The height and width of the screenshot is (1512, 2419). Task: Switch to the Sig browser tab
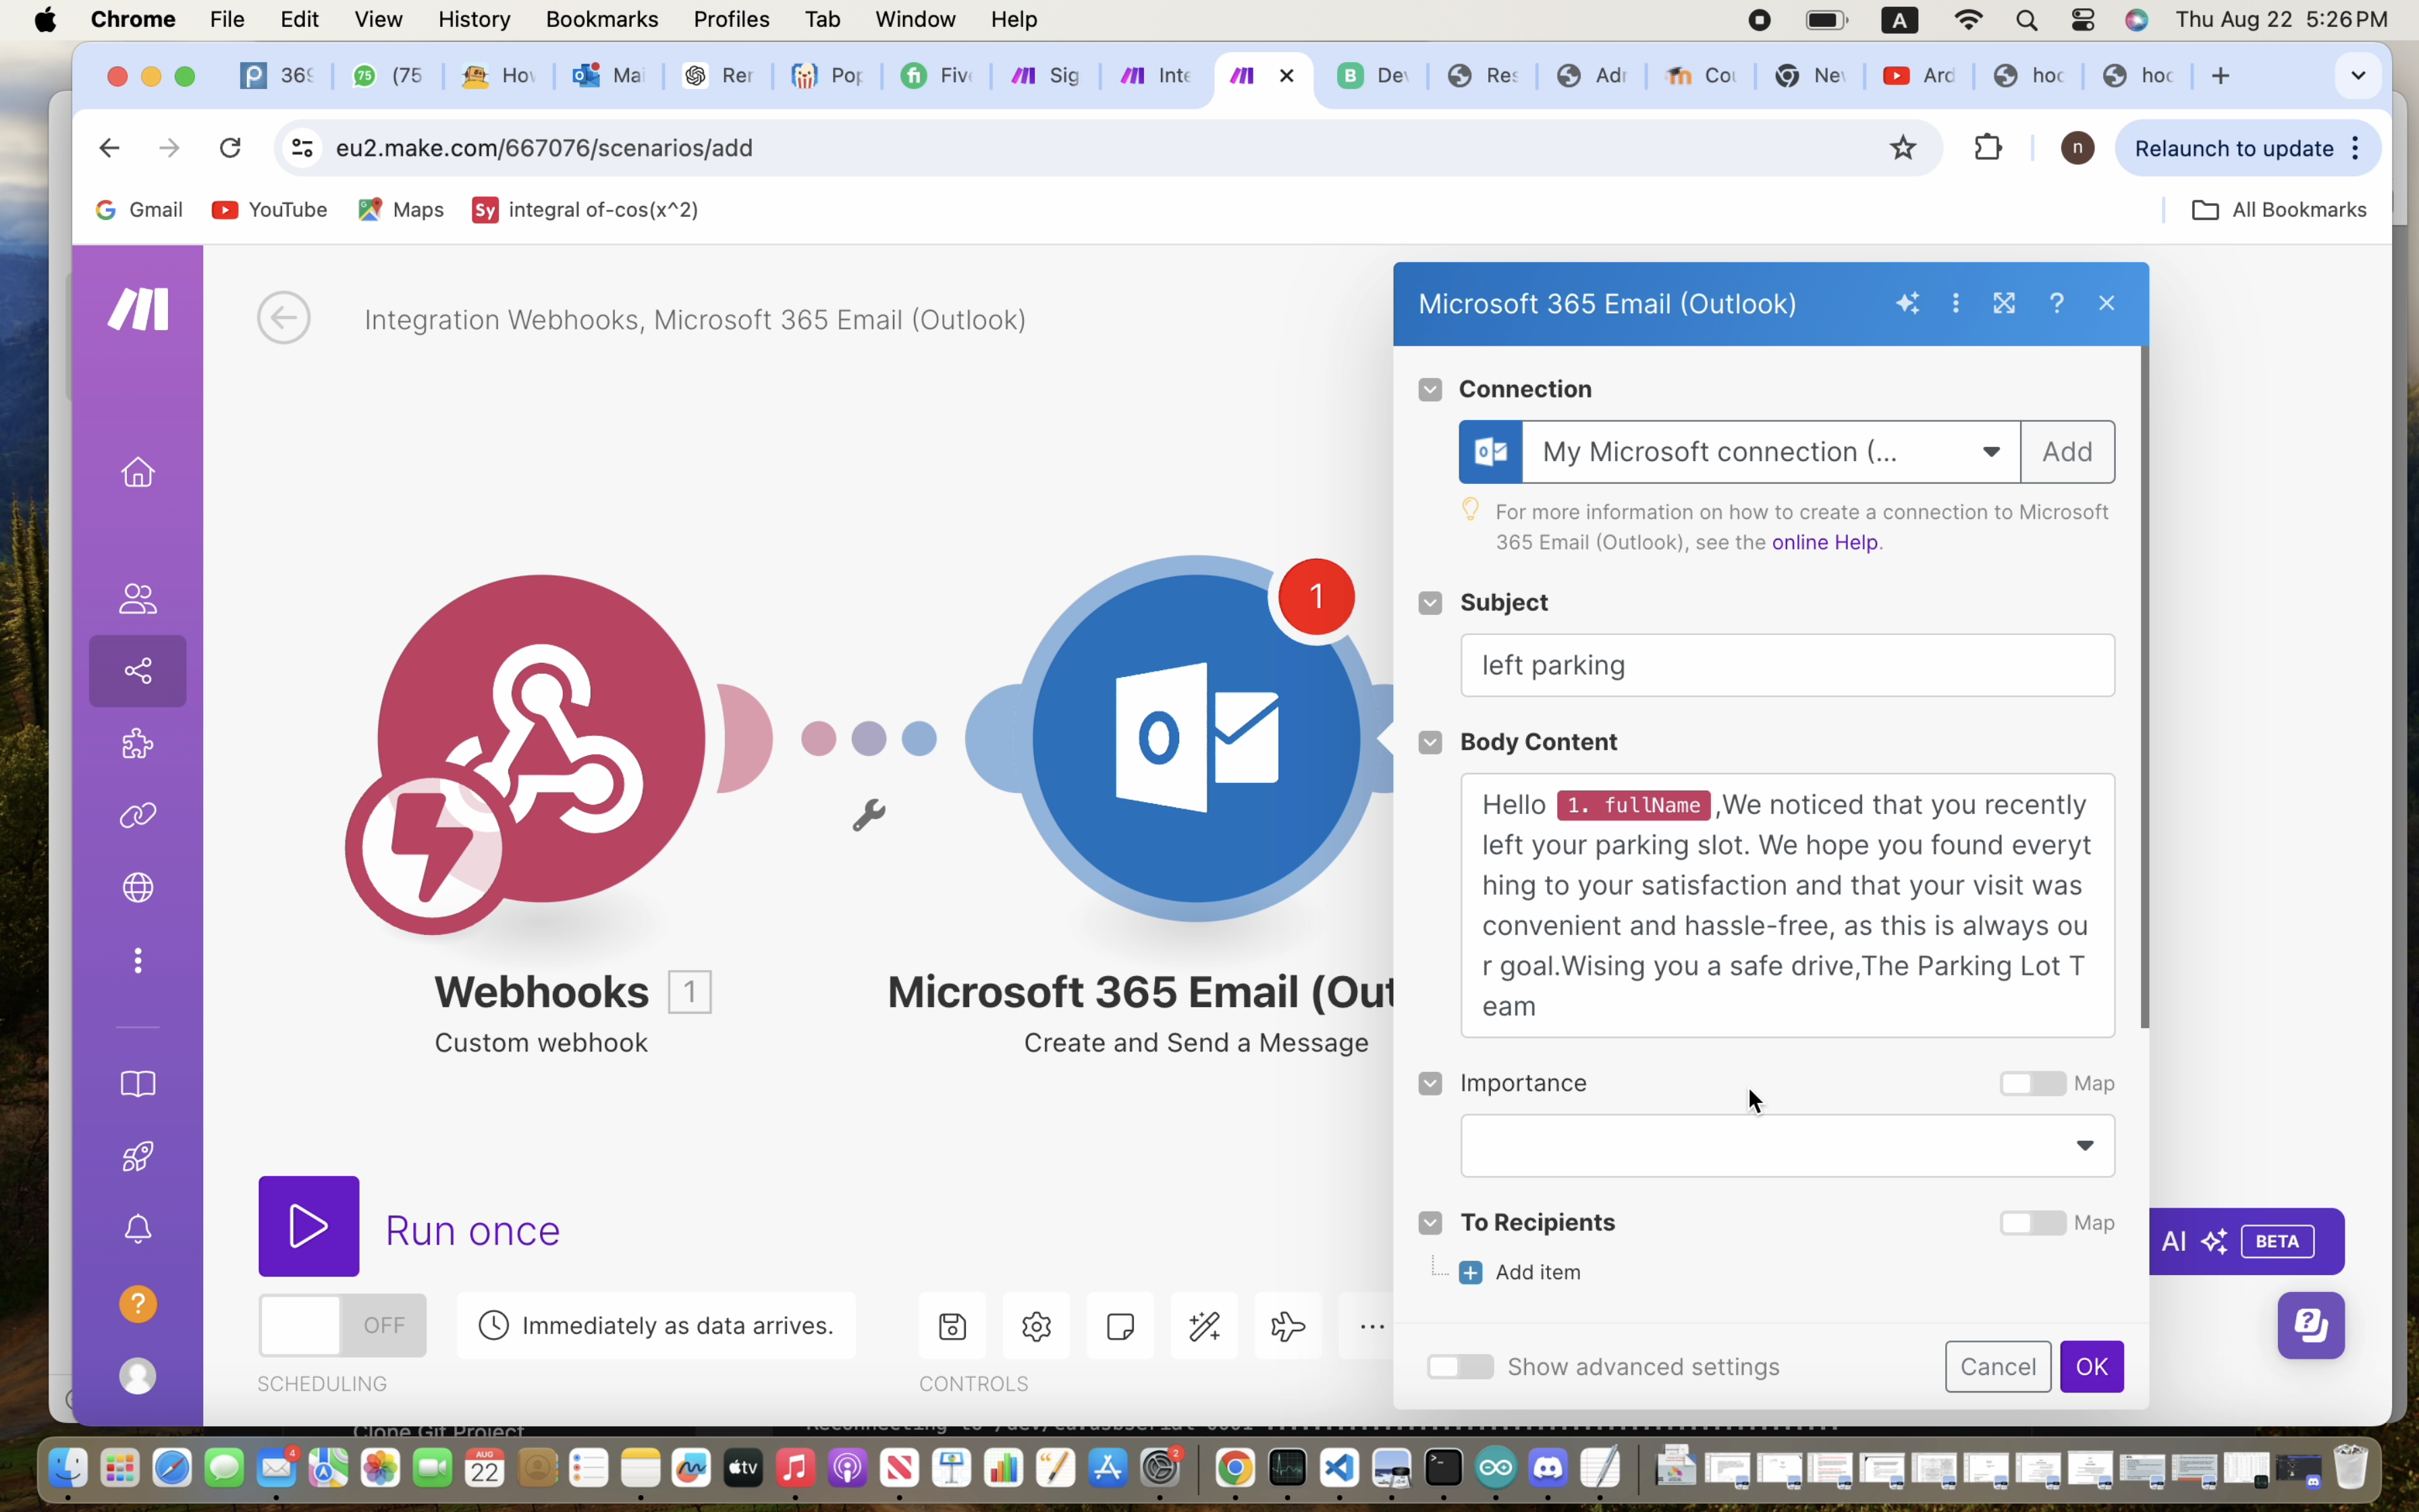click(x=1045, y=76)
